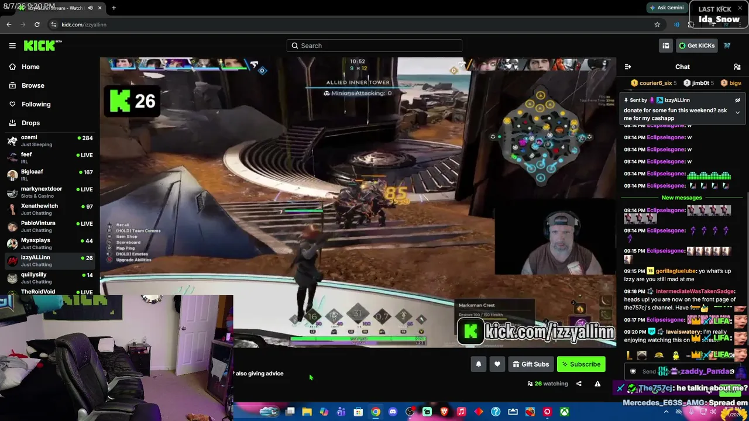Open Xenathewitch channel in sidebar
The image size is (749, 421).
[50, 209]
